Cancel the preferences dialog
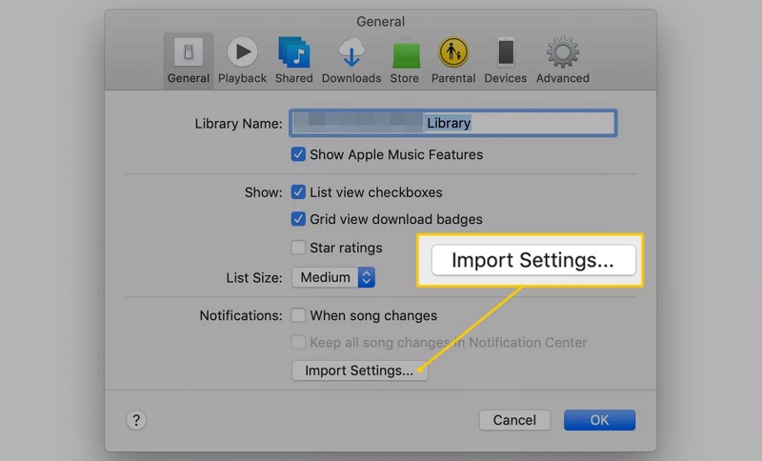 (x=514, y=420)
